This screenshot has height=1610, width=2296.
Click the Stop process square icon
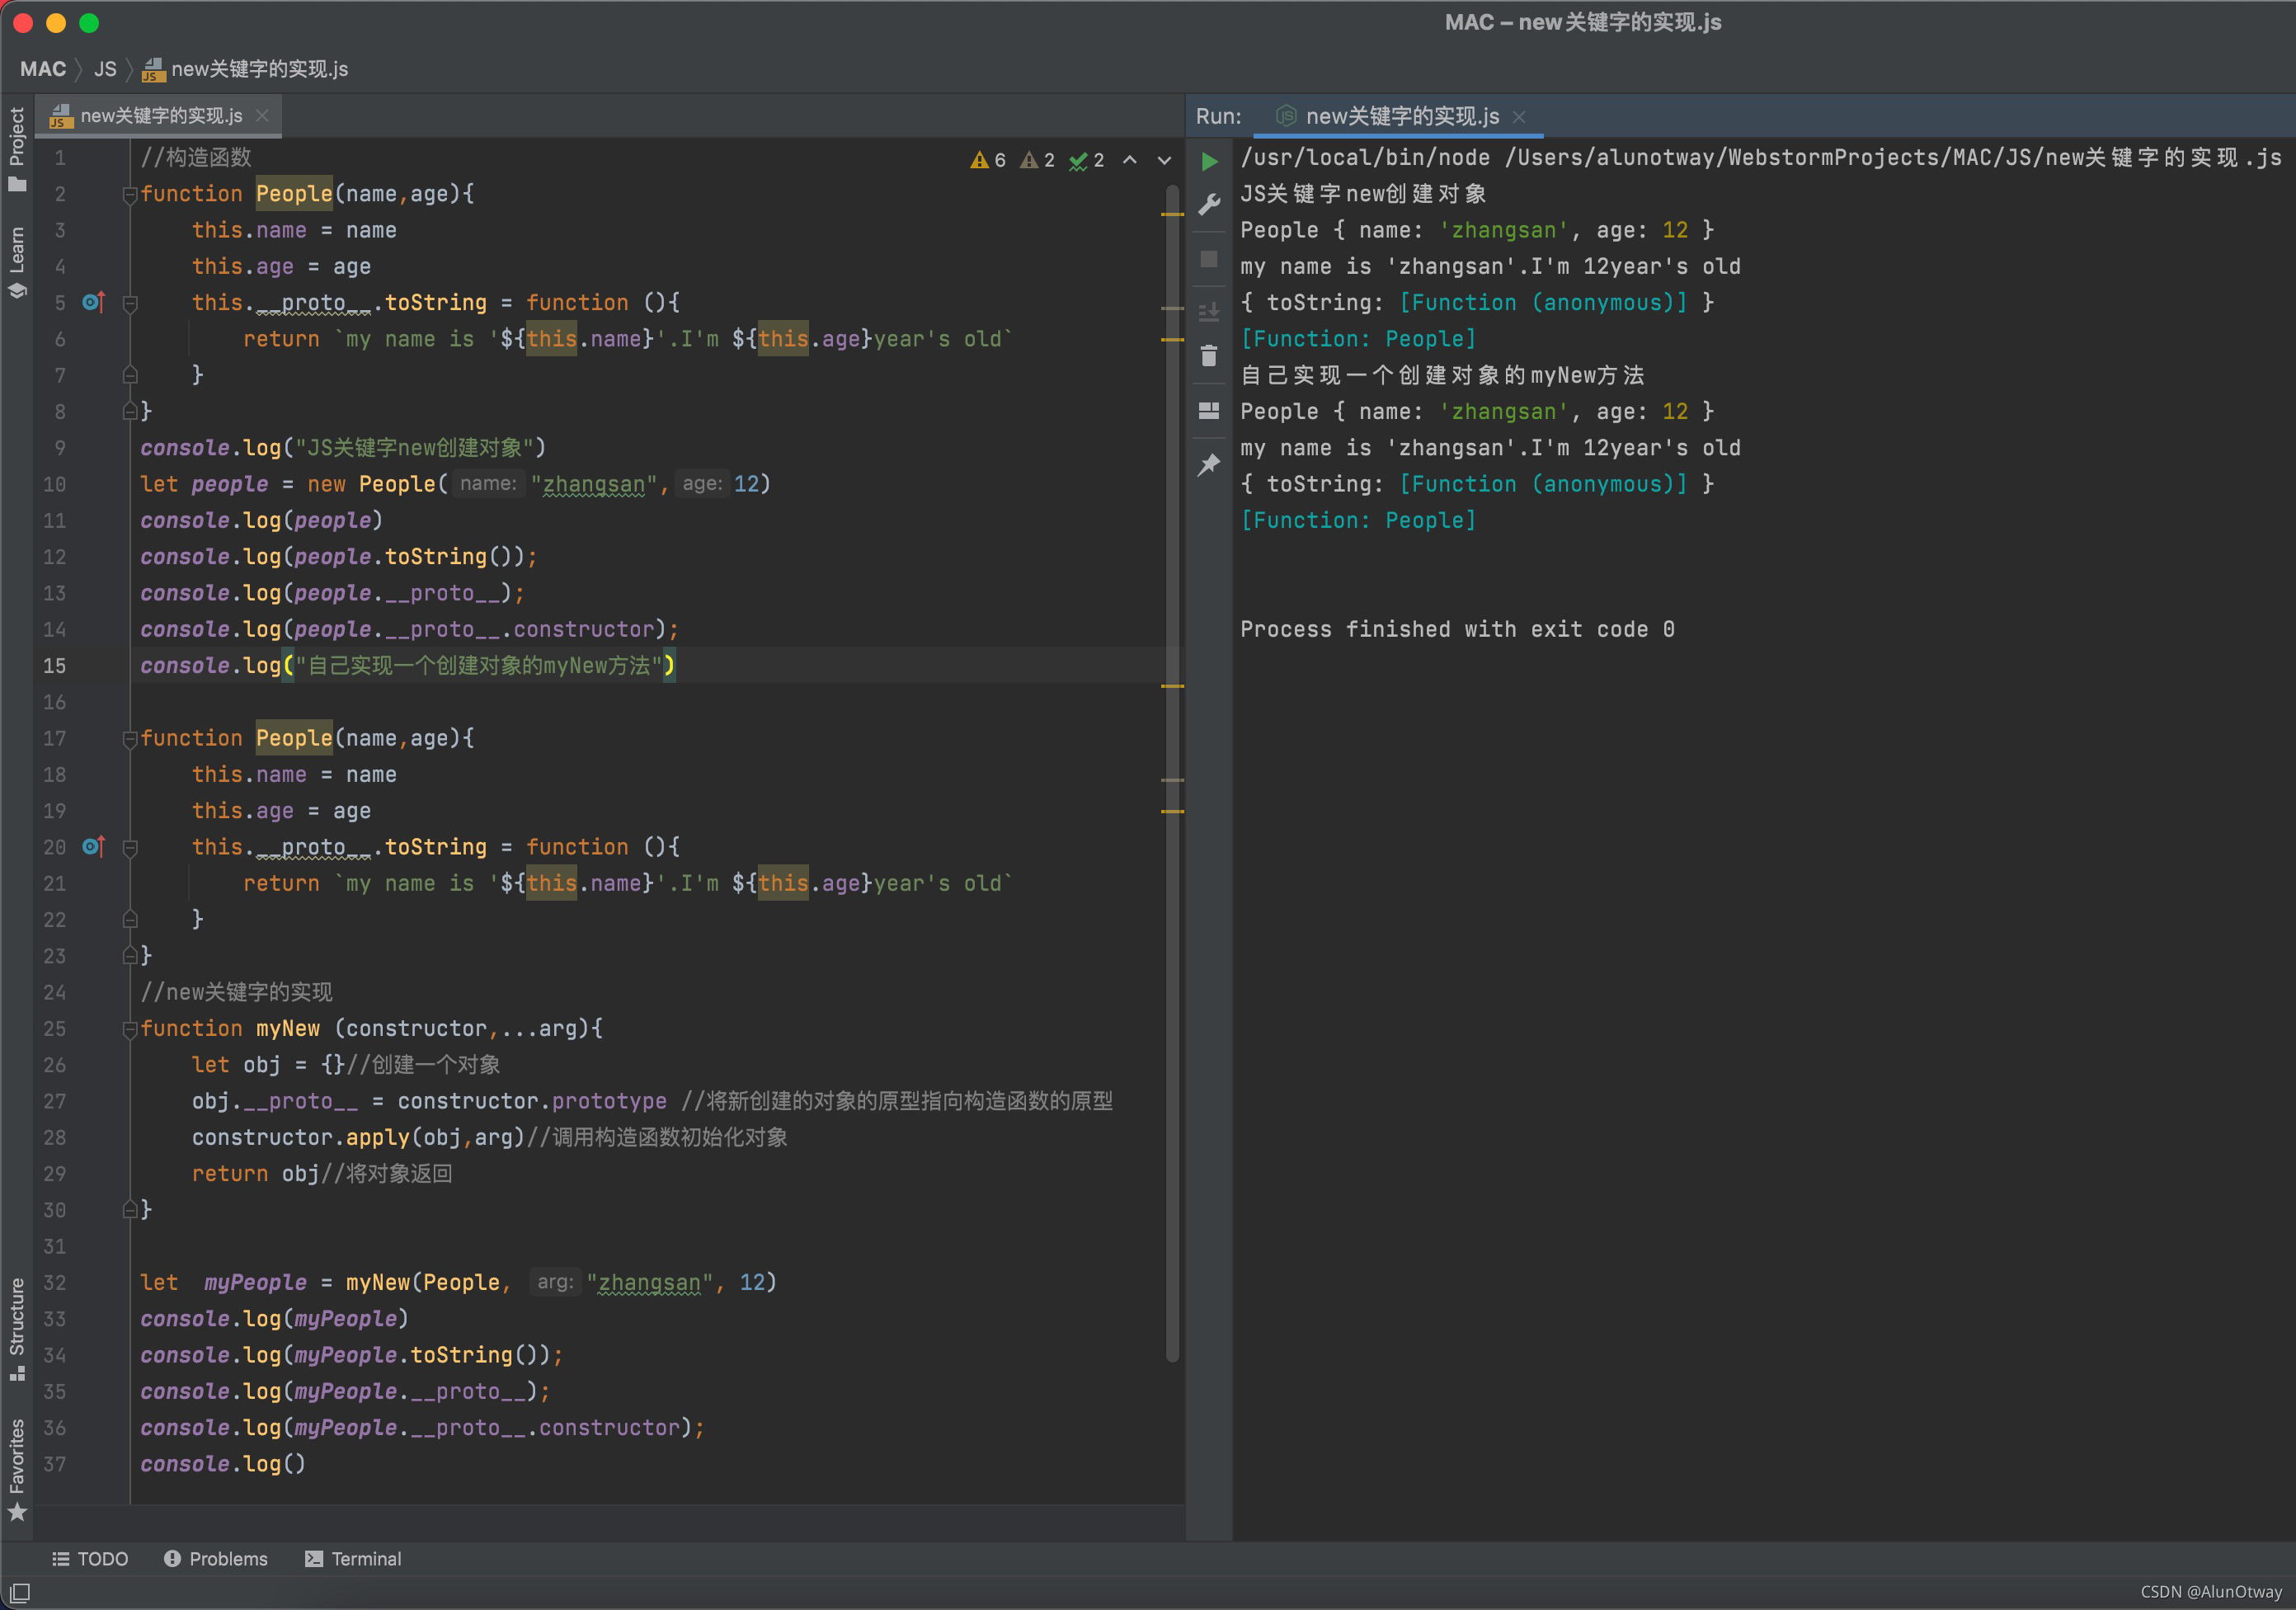1209,259
